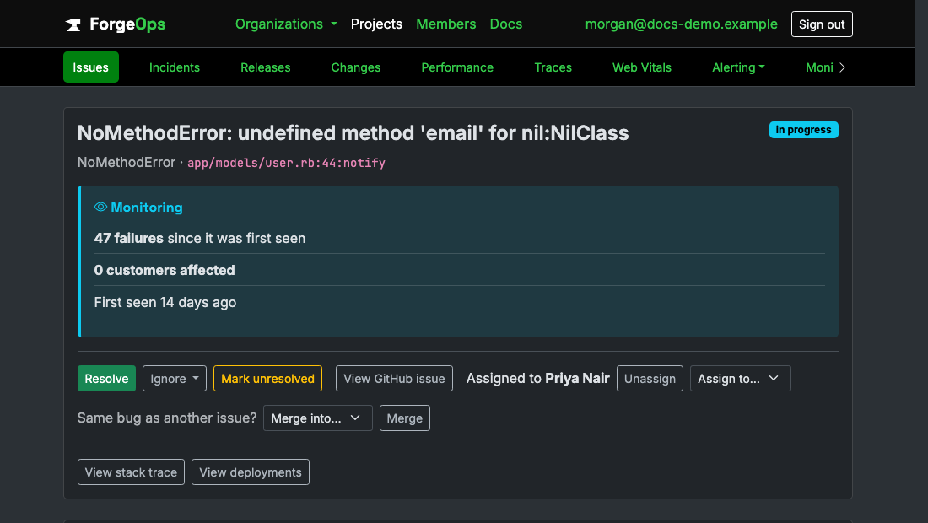
Task: Click Mark unresolved button
Action: coord(267,379)
